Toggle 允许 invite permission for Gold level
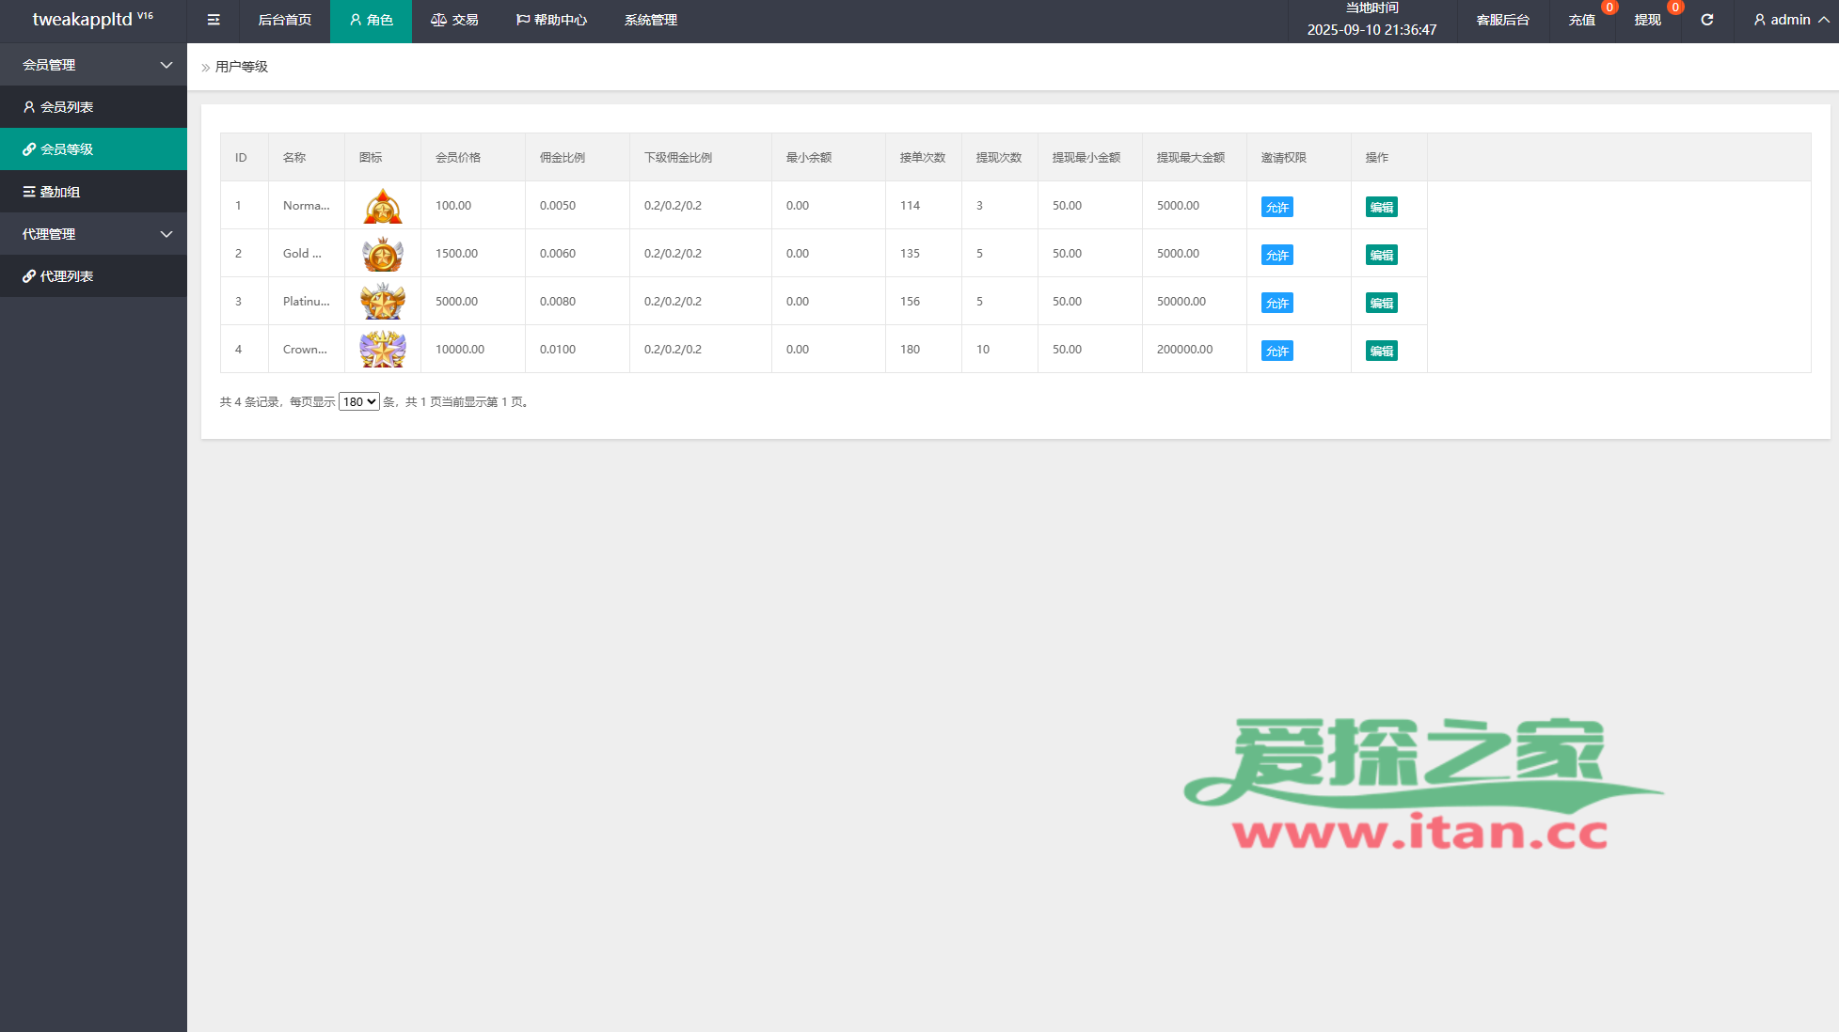The height and width of the screenshot is (1032, 1839). pos(1276,255)
